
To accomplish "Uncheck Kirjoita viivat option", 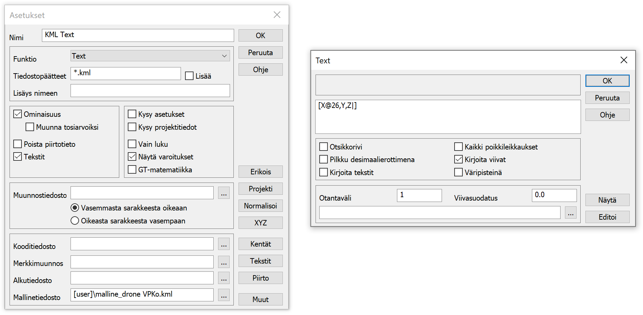I will pos(459,159).
